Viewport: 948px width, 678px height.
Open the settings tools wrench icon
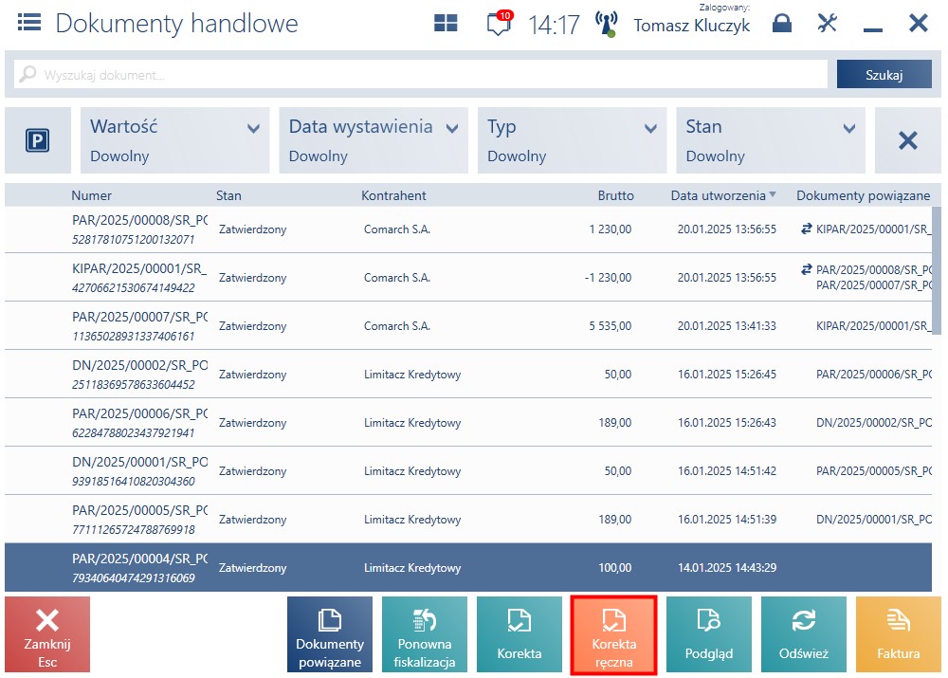[827, 23]
